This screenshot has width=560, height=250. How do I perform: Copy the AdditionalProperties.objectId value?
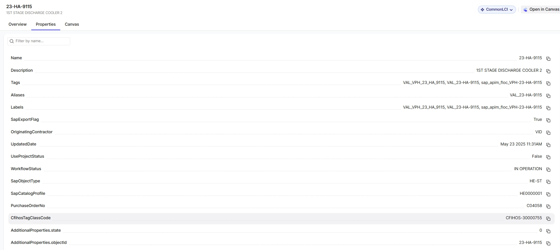click(x=548, y=243)
